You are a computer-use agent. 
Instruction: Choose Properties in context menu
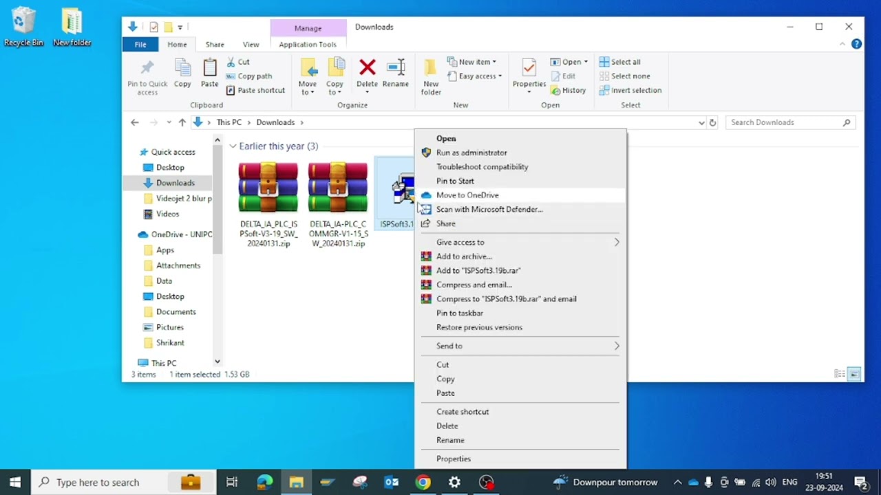[520, 459]
